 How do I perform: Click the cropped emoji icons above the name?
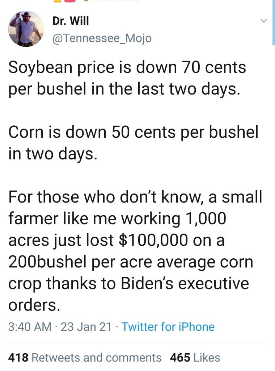pos(64,1)
